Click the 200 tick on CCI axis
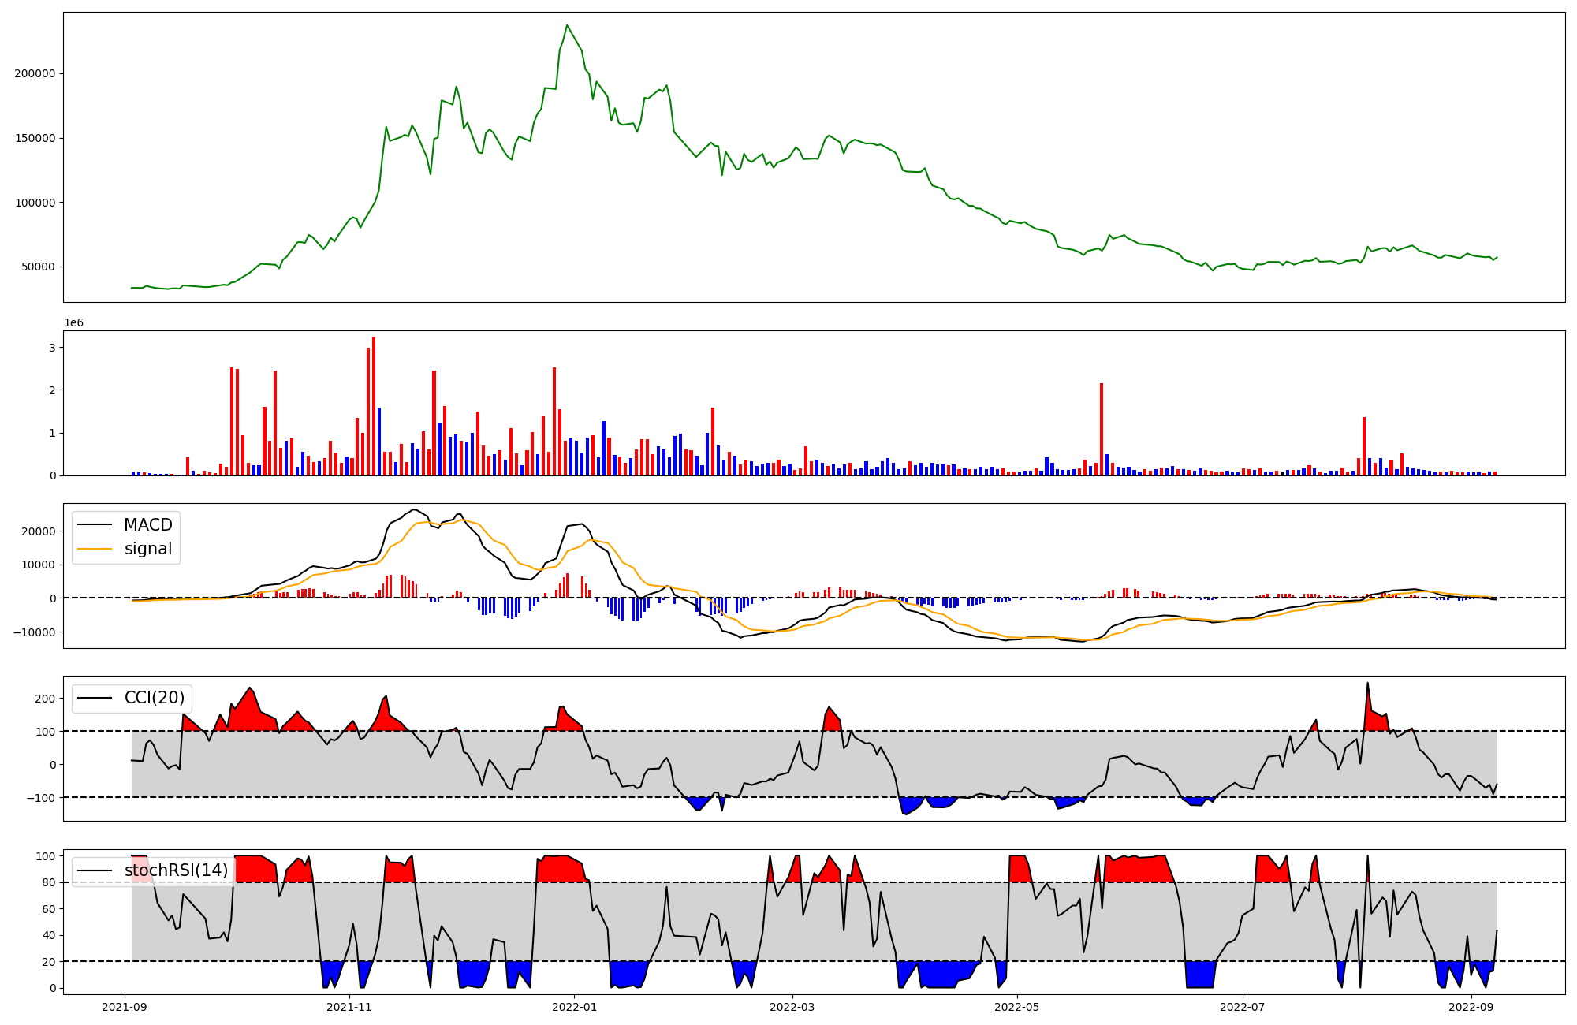Viewport: 1577px width, 1025px height. pos(45,699)
